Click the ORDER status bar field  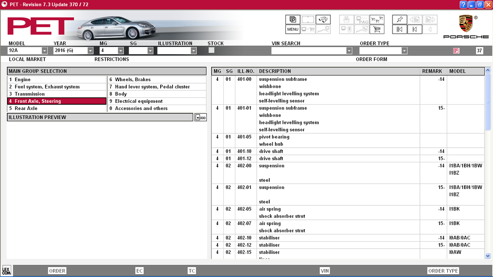pos(57,271)
